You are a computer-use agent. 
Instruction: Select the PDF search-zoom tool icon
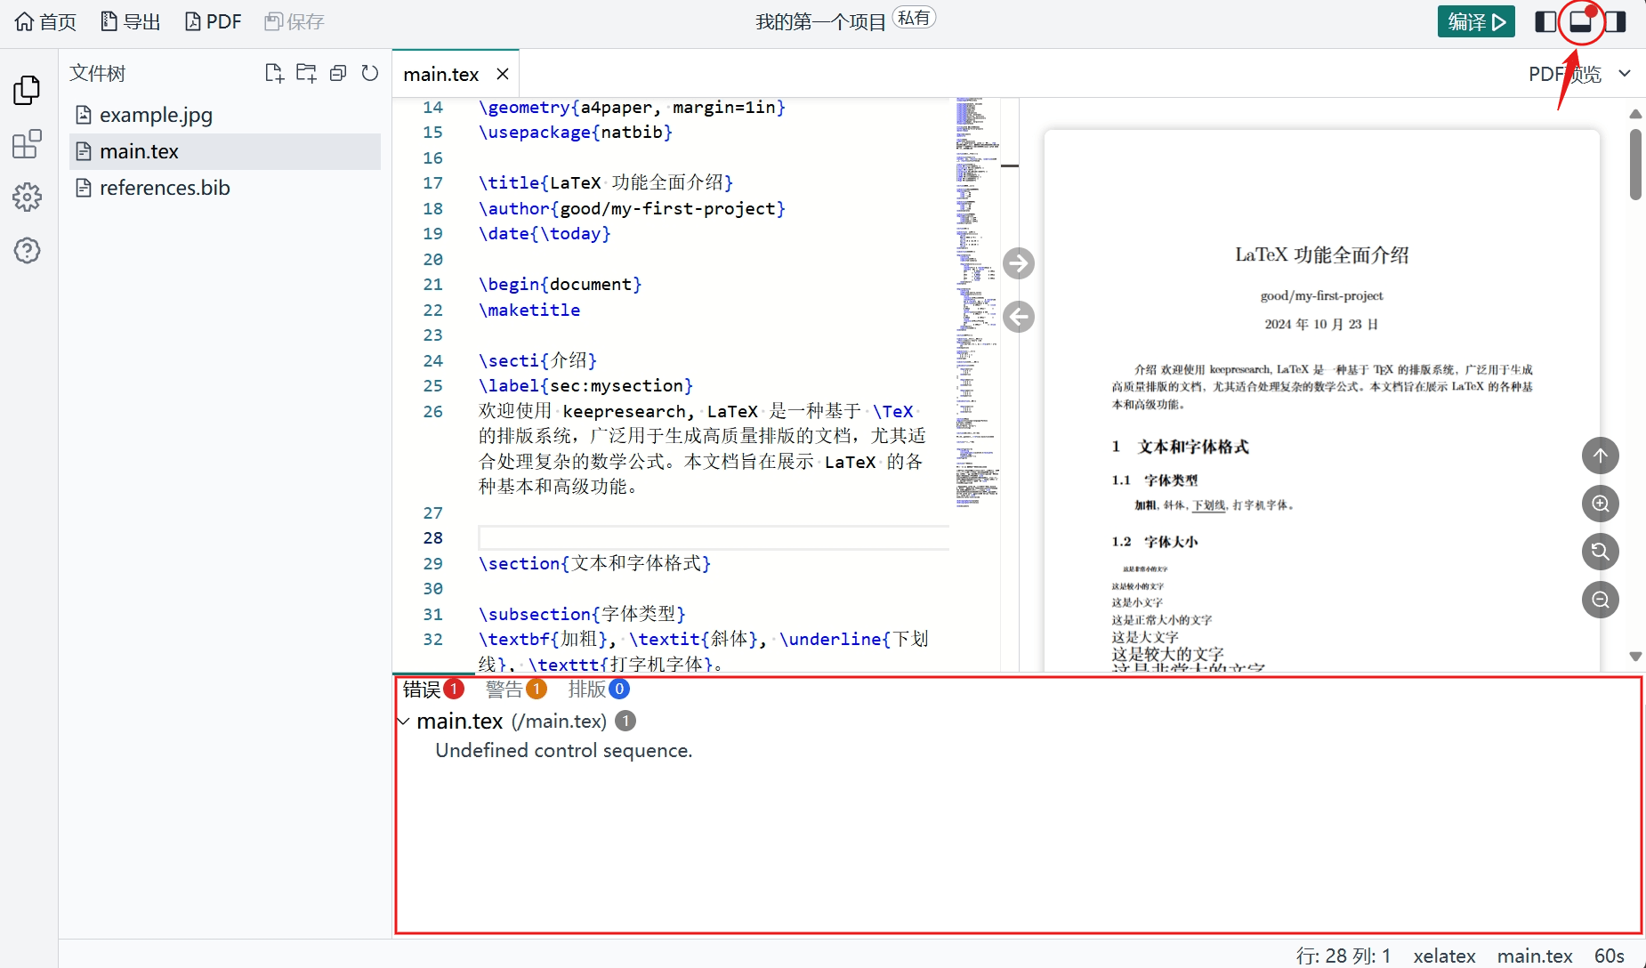pyautogui.click(x=1600, y=552)
